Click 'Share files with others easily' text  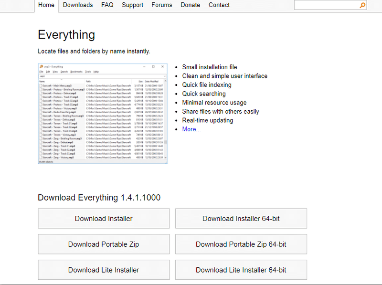click(x=221, y=111)
